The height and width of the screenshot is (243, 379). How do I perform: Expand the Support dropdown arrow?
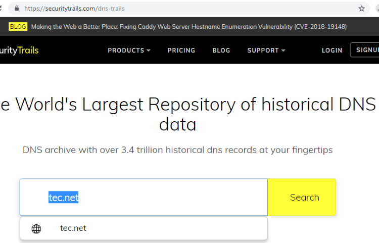coord(283,50)
